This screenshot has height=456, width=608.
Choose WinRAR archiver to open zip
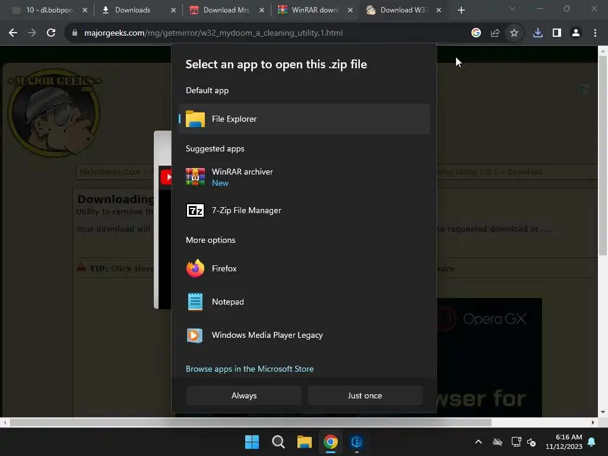304,177
